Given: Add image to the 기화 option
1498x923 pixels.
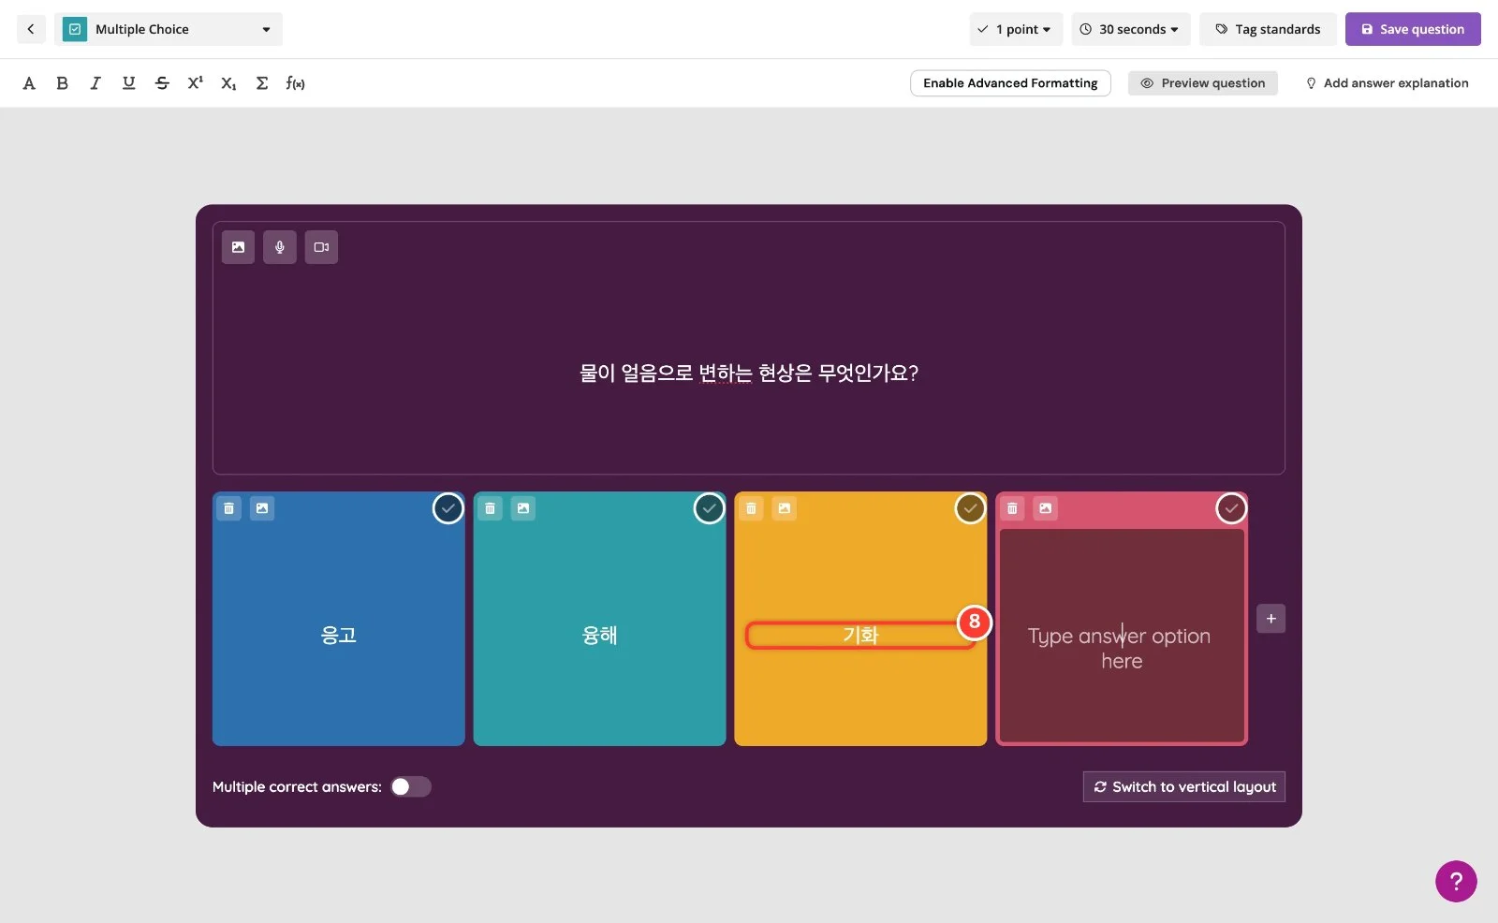Looking at the screenshot, I should [x=785, y=508].
